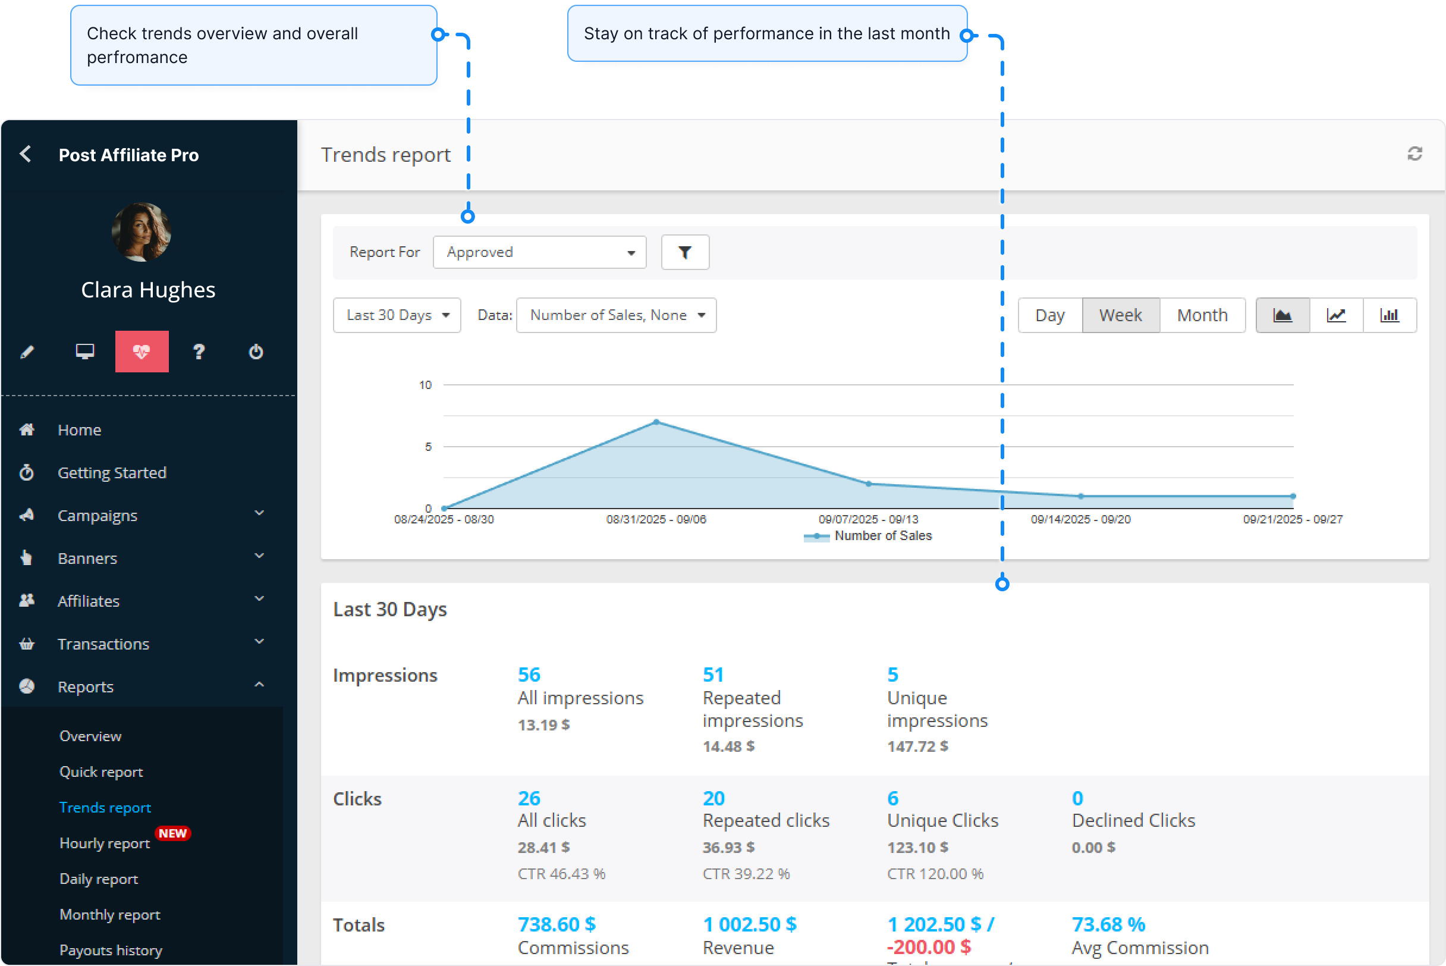Open help via the question mark icon

click(199, 352)
